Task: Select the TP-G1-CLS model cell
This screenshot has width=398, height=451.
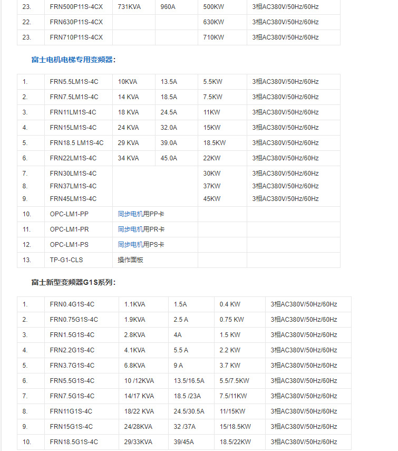Action: pyautogui.click(x=79, y=260)
